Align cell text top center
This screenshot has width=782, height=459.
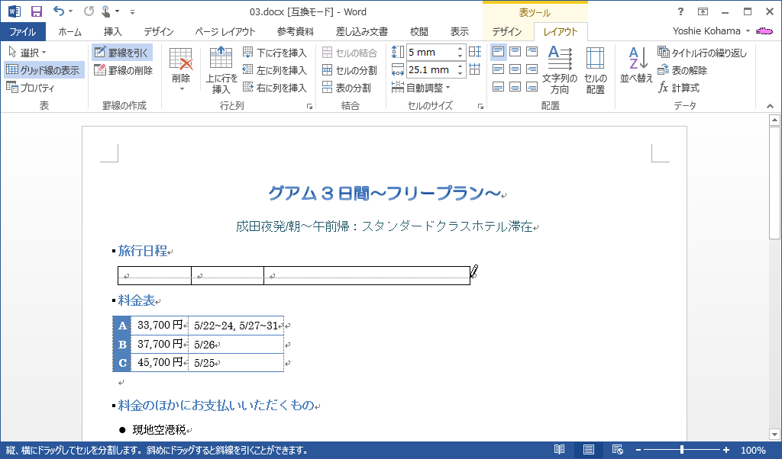point(515,52)
